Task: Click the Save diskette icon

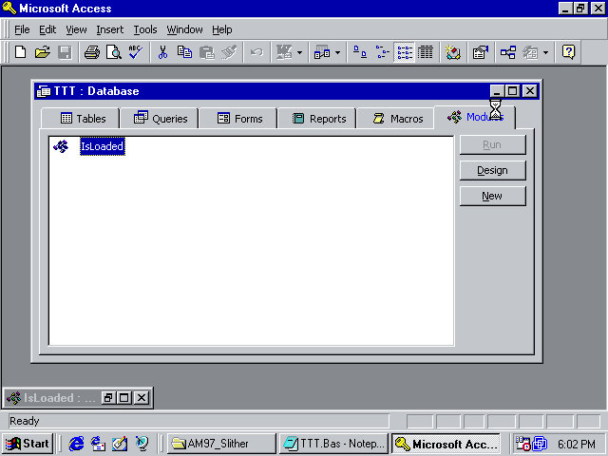Action: pyautogui.click(x=65, y=52)
